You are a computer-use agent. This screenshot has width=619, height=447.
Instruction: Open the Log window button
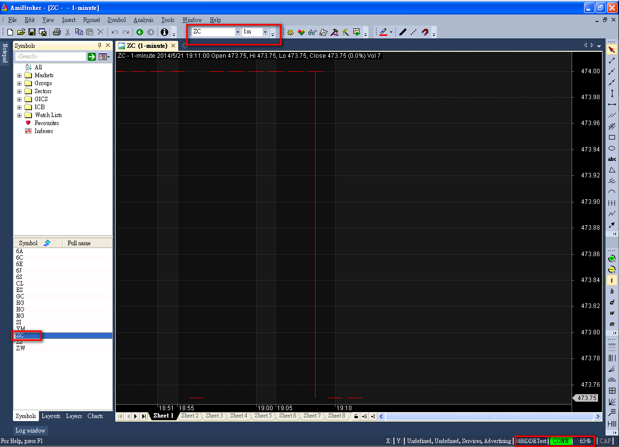[30, 431]
